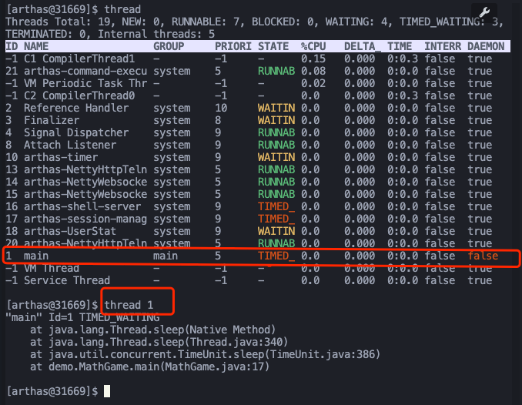Click the red false daemon value
The width and height of the screenshot is (522, 405).
click(x=483, y=256)
